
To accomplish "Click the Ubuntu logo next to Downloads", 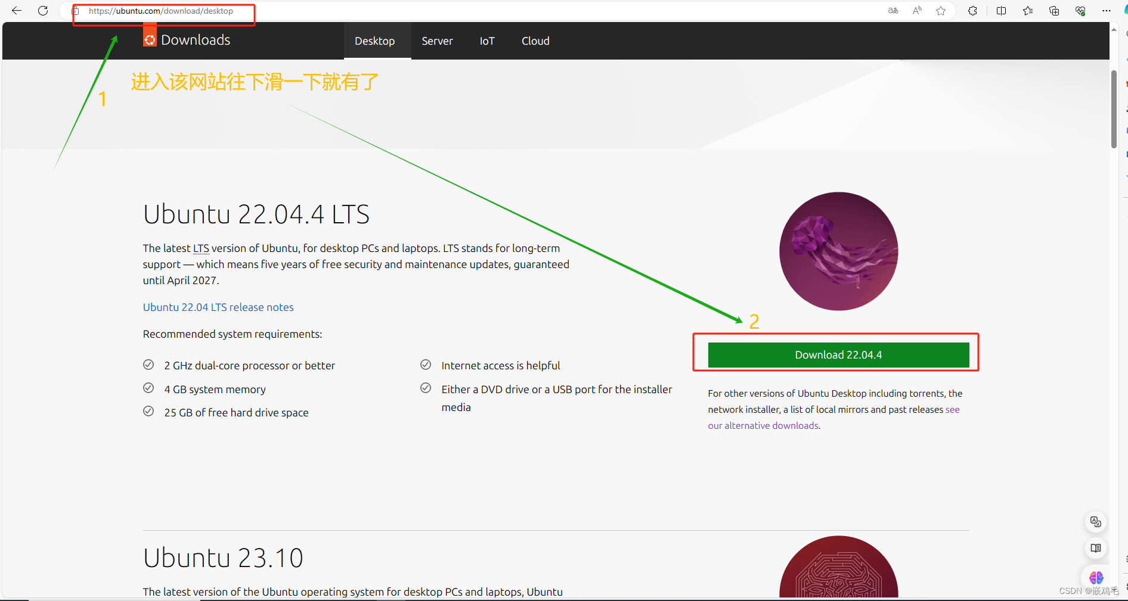I will (x=150, y=39).
